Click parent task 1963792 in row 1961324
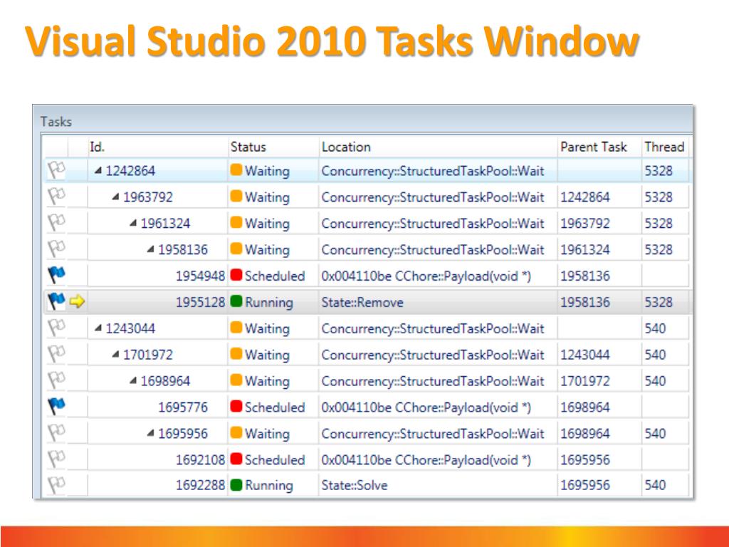 coord(585,223)
